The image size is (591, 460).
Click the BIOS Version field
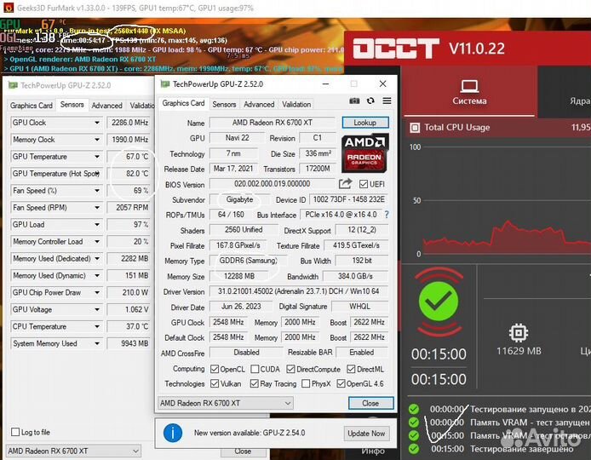(272, 184)
